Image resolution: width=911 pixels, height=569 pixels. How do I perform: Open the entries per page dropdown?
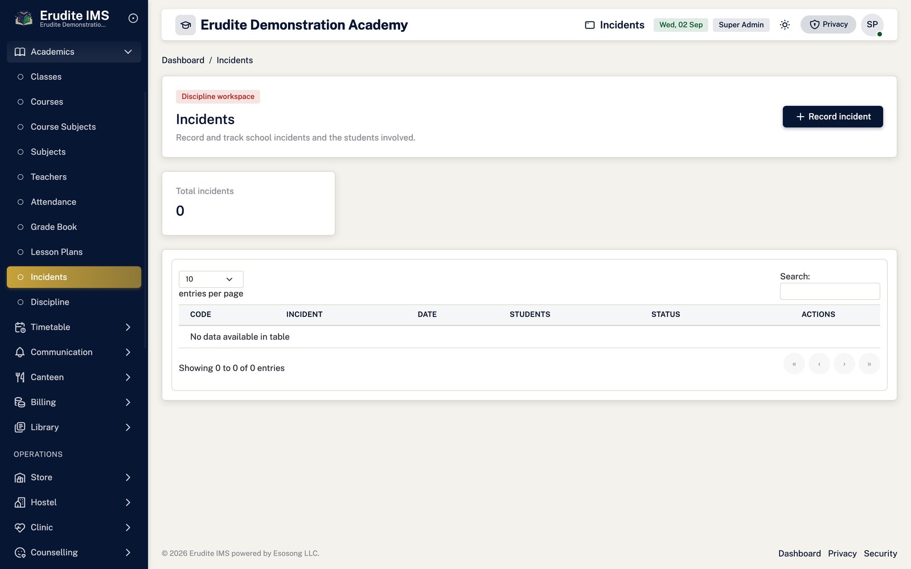click(x=211, y=279)
